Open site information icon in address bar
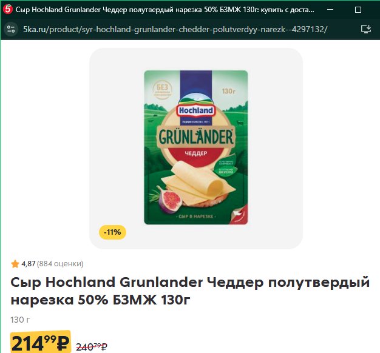 (11, 29)
